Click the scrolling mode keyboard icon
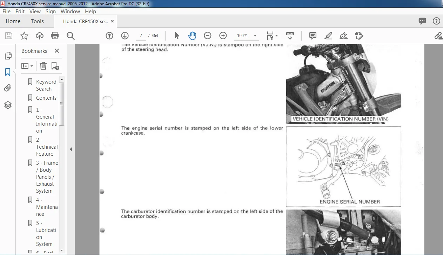 pyautogui.click(x=290, y=36)
